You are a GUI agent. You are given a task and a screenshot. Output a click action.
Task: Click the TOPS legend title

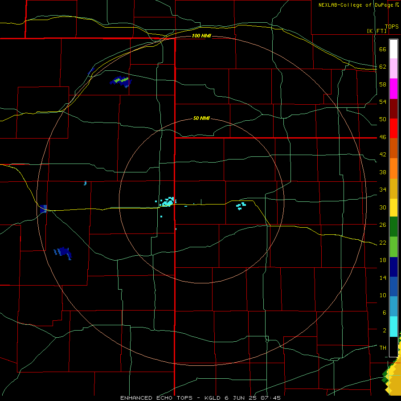point(392,27)
